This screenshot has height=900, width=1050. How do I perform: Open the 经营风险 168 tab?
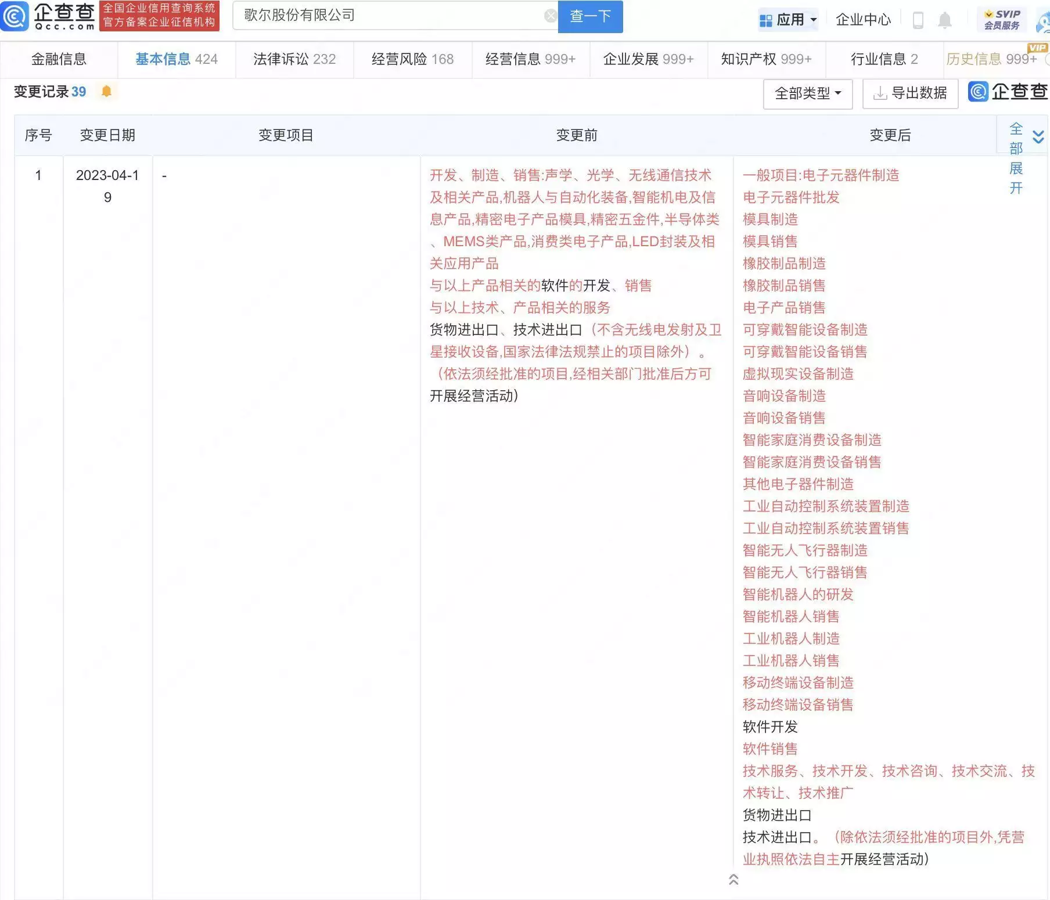coord(412,59)
